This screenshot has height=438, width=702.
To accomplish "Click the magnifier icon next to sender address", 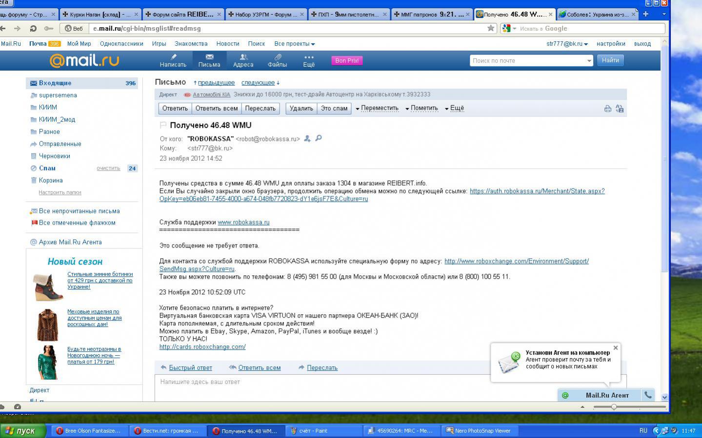I will 319,138.
